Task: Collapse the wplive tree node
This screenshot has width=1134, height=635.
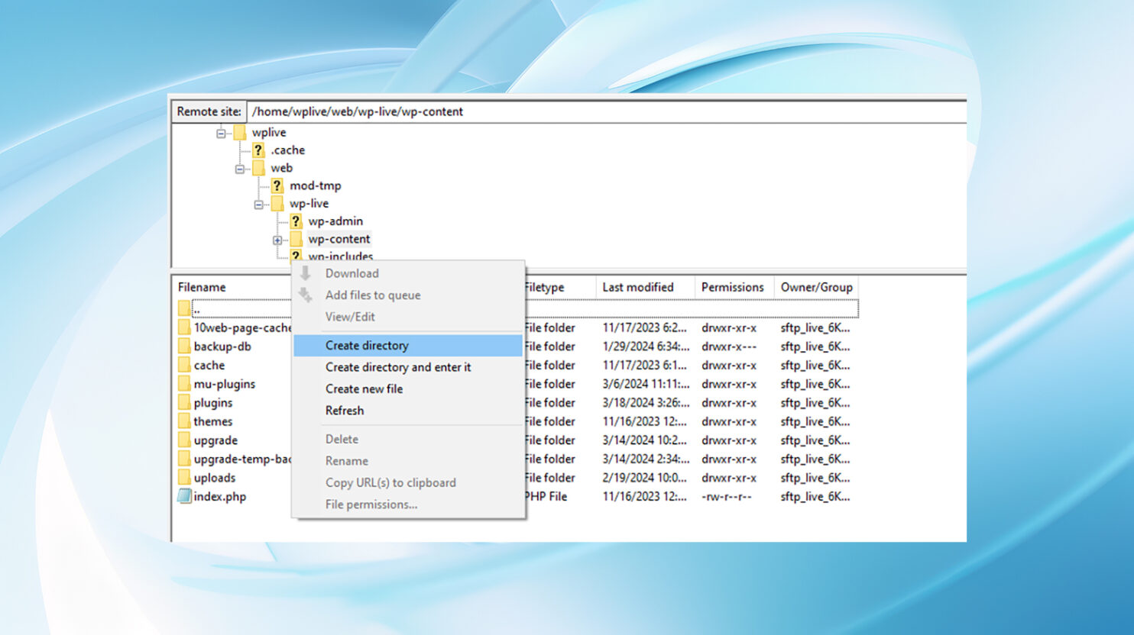Action: [x=221, y=133]
